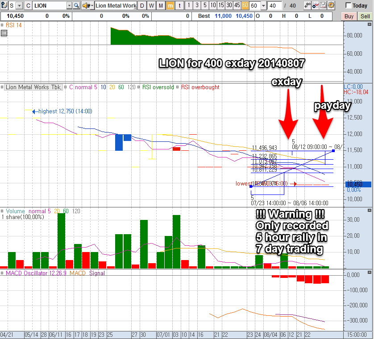
Task: Collapse the MACD panel corner button
Action: (370, 272)
